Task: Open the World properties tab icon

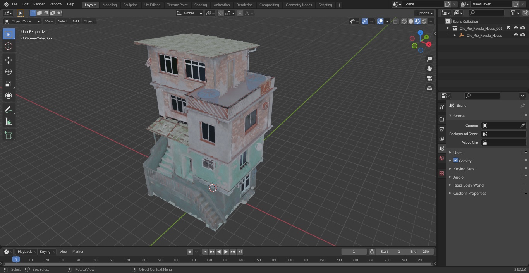Action: 441,158
